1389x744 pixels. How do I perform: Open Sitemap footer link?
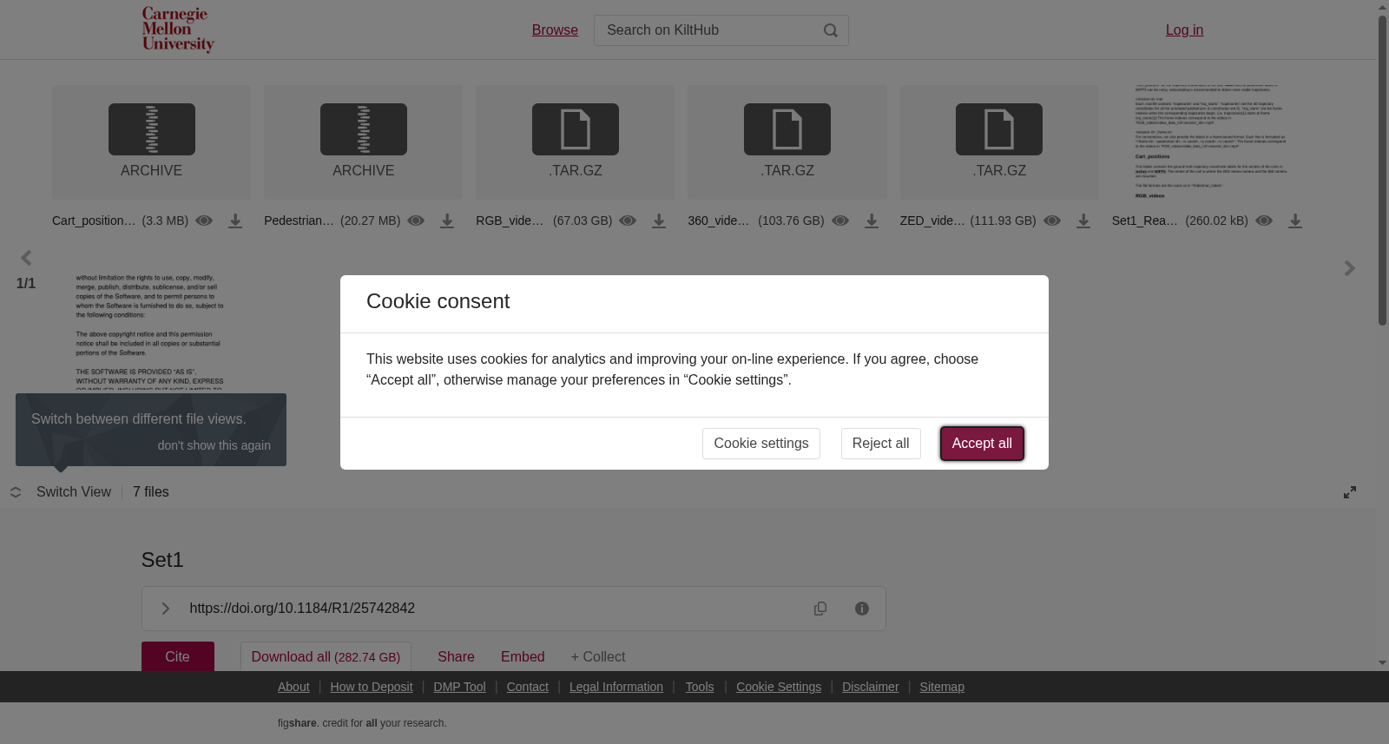click(942, 687)
